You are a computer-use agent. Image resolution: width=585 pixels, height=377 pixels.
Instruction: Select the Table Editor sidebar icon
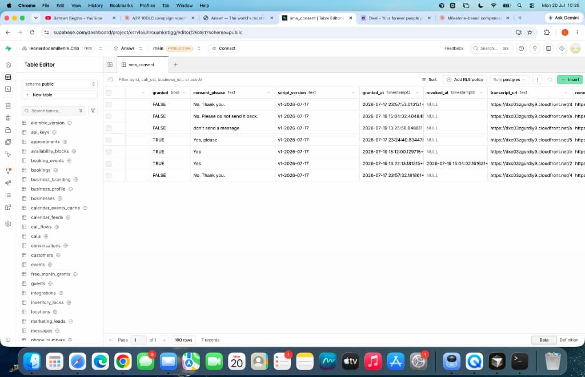pyautogui.click(x=8, y=77)
